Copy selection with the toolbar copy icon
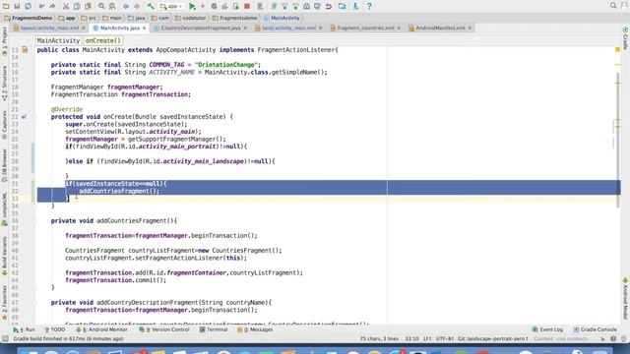 click(77, 6)
